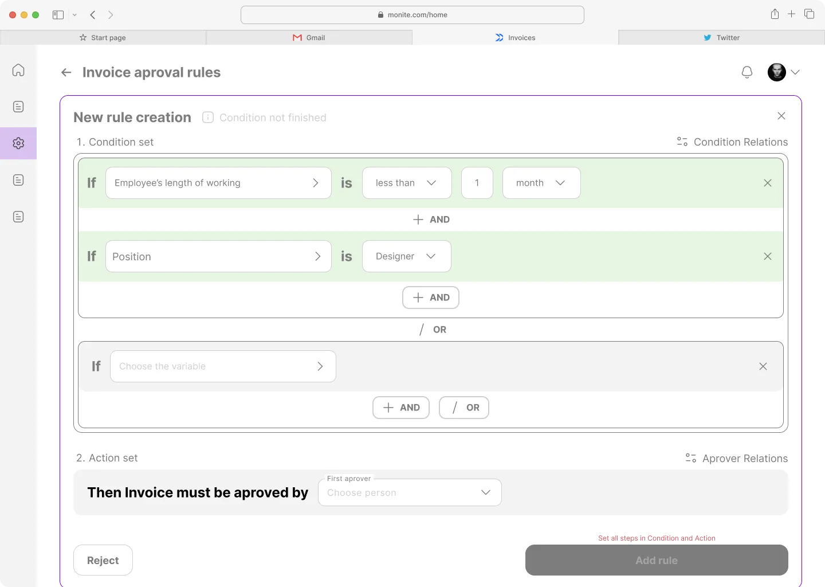Viewport: 825px width, 587px height.
Task: Remove the empty 'Choose the variable' condition
Action: click(763, 366)
